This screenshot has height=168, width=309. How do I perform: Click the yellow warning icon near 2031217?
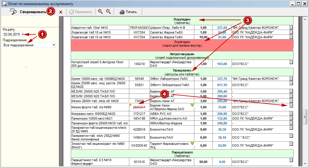click(130, 104)
